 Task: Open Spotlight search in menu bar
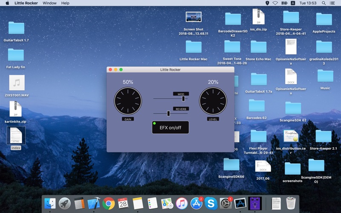click(324, 3)
